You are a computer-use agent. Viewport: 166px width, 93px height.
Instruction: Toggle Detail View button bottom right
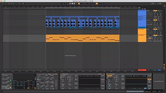point(164,91)
